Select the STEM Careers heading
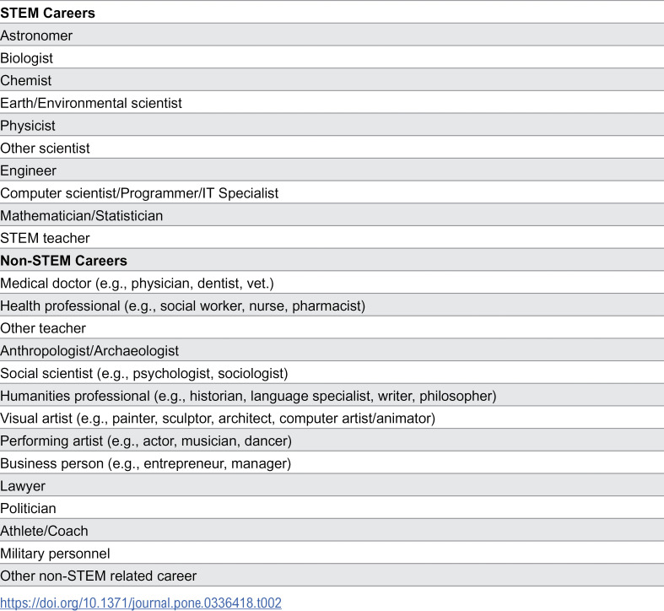 point(47,13)
